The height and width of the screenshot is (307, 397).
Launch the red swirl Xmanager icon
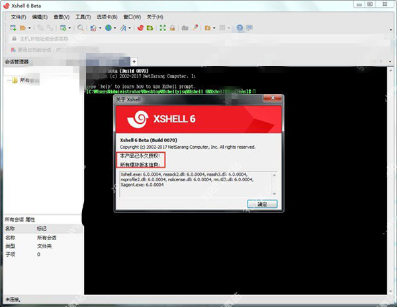tap(140, 28)
